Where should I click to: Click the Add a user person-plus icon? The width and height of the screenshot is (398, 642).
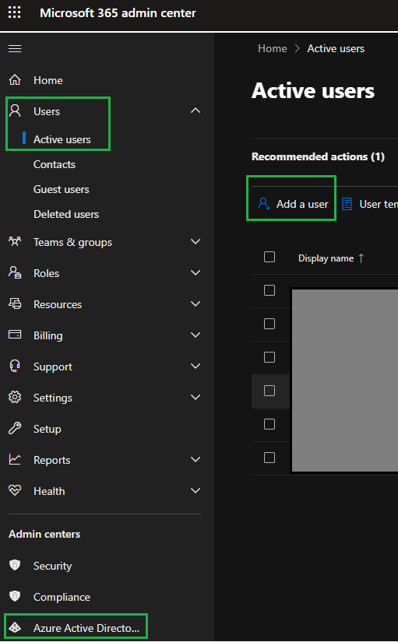pyautogui.click(x=264, y=203)
